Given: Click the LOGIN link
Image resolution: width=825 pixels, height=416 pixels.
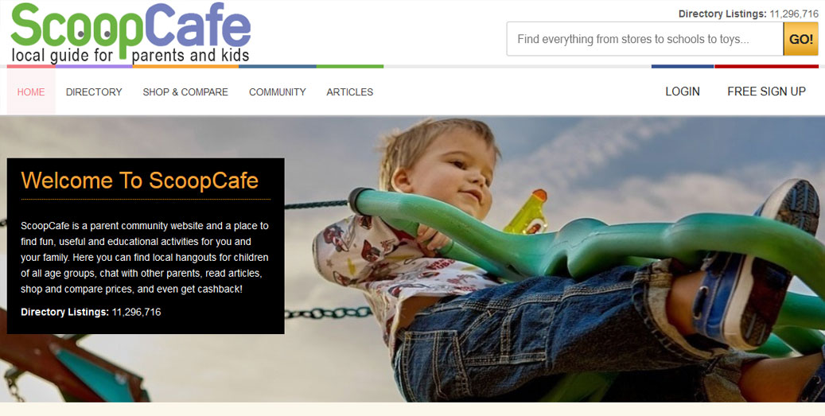Looking at the screenshot, I should pyautogui.click(x=683, y=91).
